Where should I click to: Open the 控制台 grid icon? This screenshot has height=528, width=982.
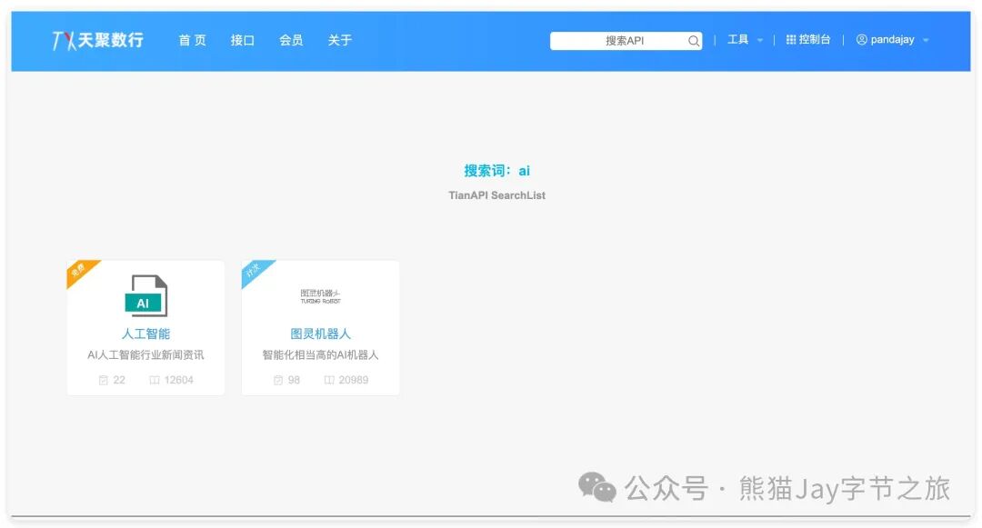pos(791,39)
